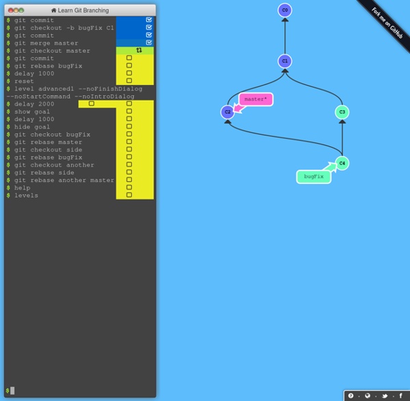410x401 pixels.
Task: Click the pending square icon for 'show goal'
Action: click(x=129, y=111)
